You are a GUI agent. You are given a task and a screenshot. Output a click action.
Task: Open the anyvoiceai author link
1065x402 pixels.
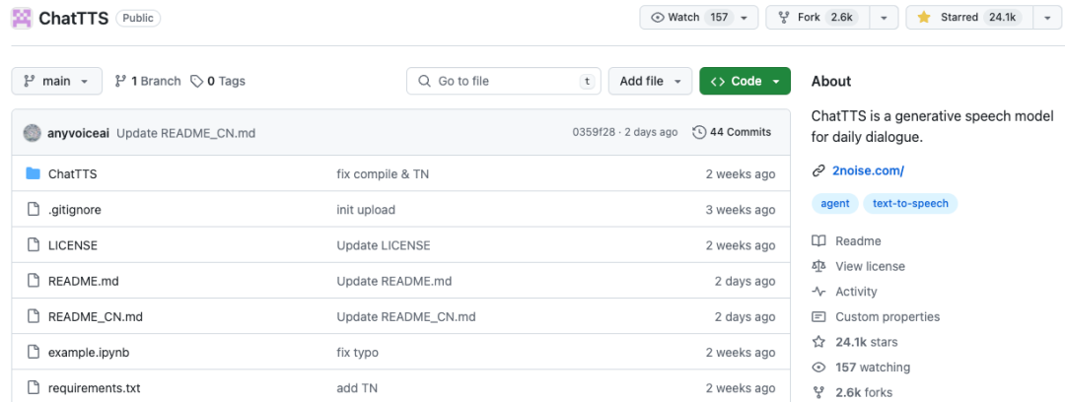[x=78, y=132]
